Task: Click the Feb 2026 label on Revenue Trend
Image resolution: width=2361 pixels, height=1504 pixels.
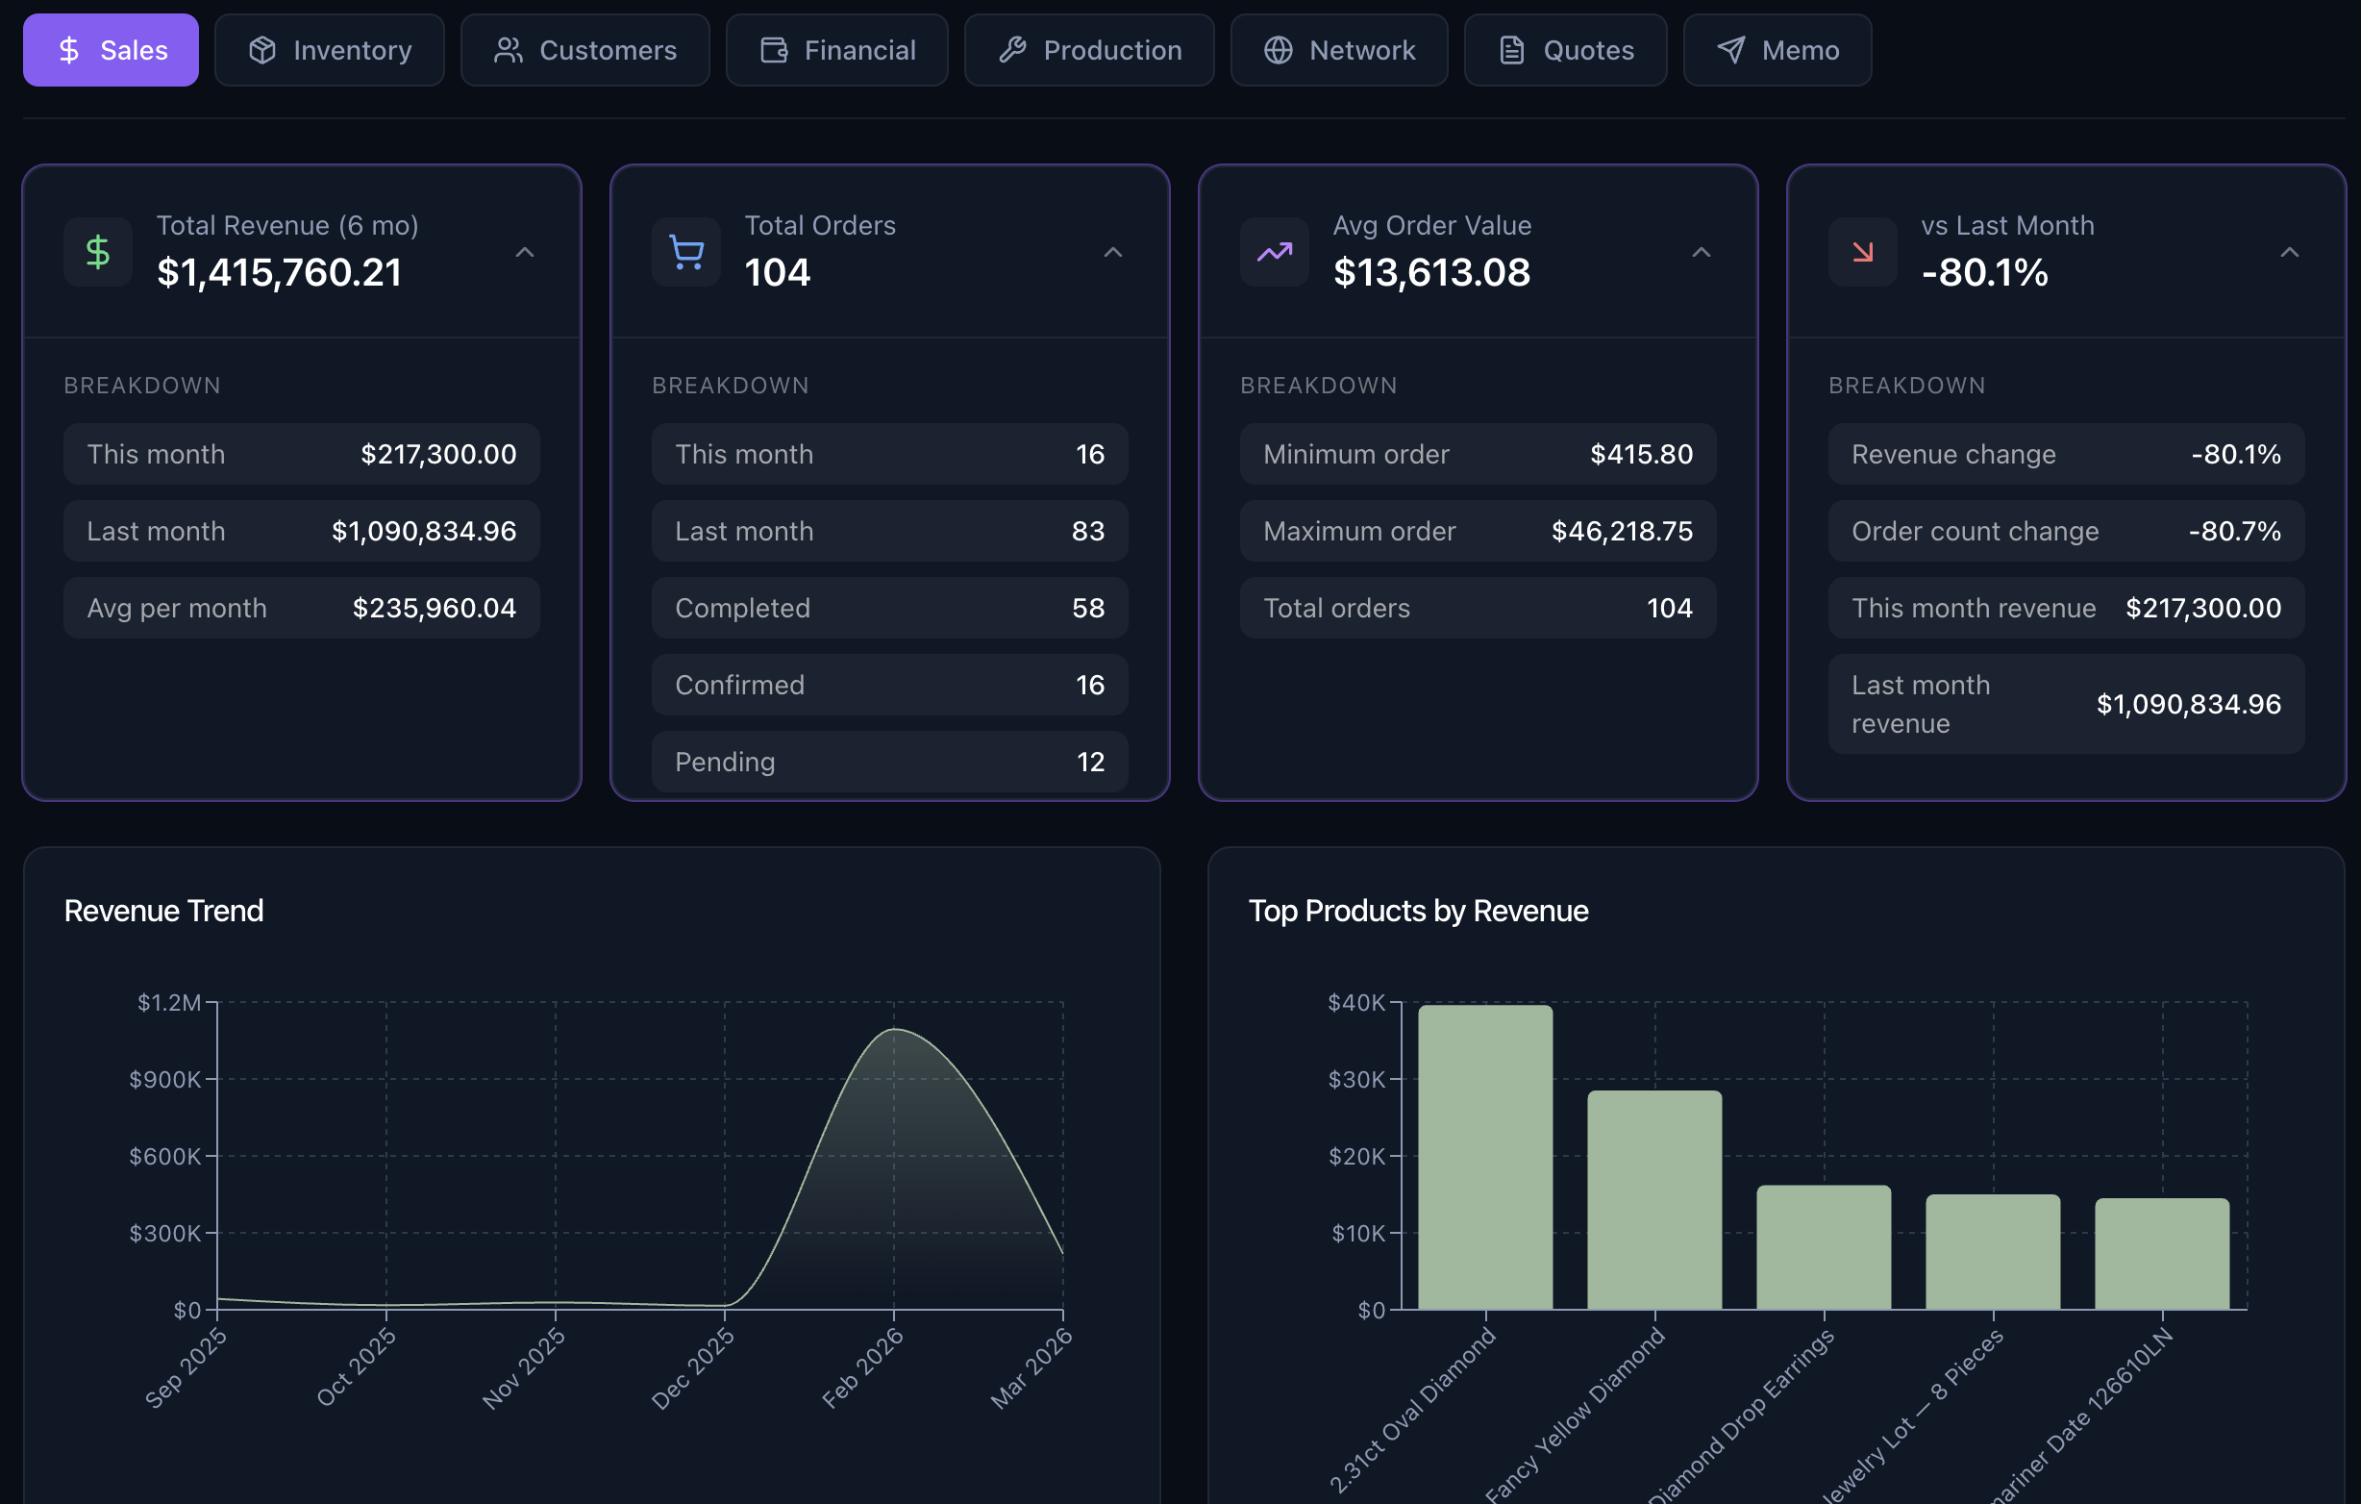Action: [862, 1368]
